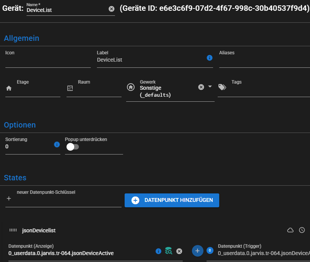Open the datapoint search browser icon

click(x=168, y=251)
